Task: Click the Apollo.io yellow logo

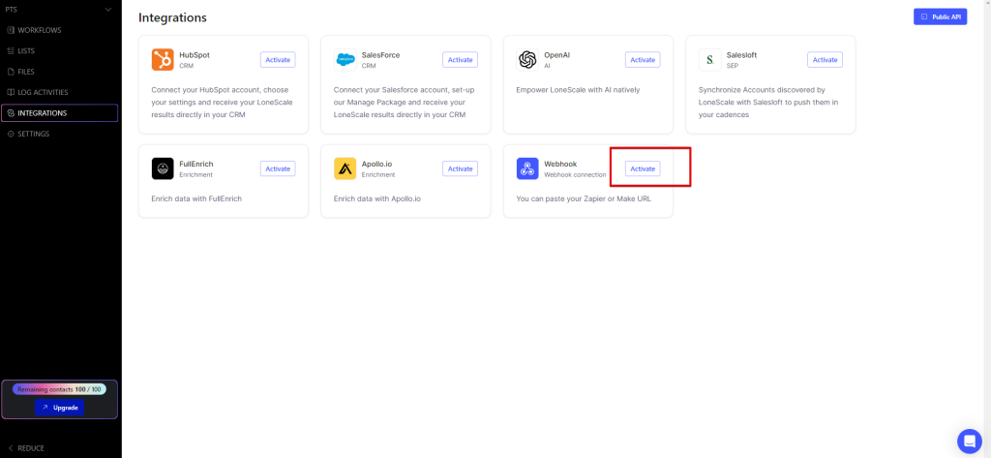Action: 345,168
